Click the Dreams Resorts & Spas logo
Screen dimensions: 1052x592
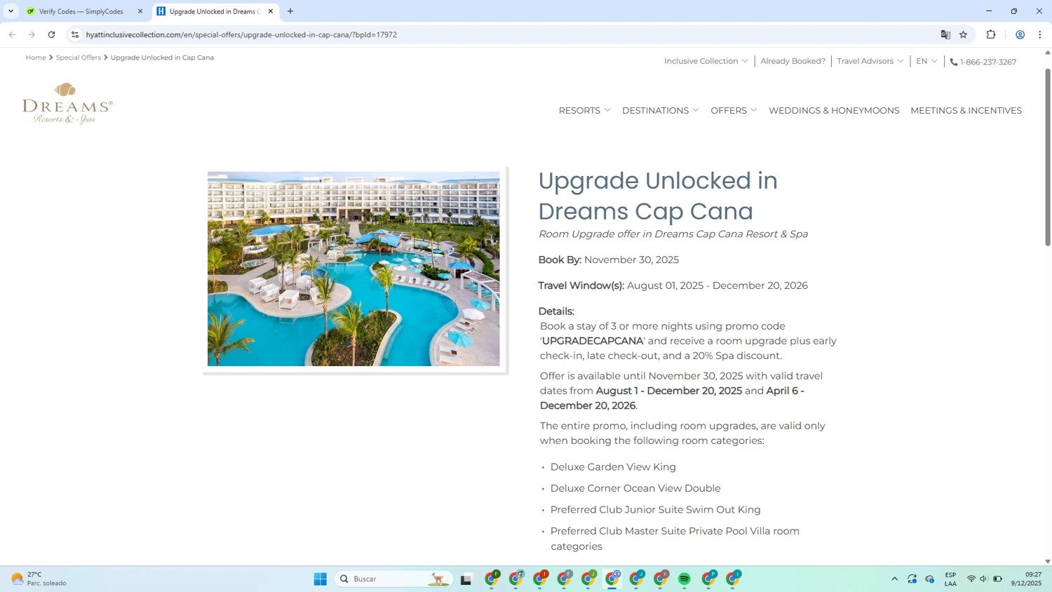pos(67,104)
